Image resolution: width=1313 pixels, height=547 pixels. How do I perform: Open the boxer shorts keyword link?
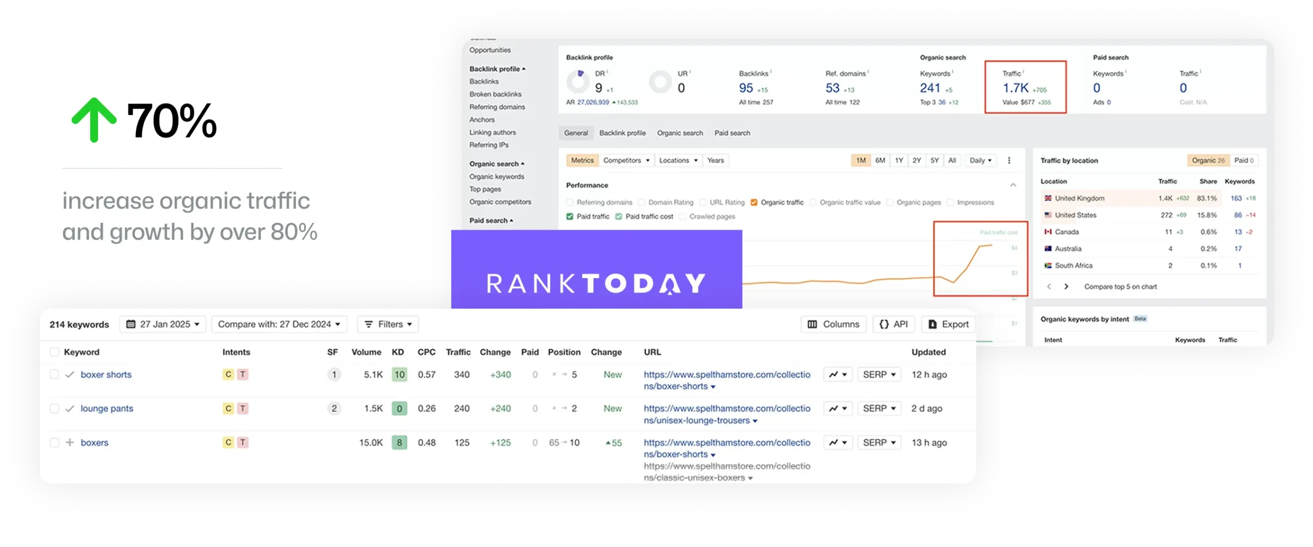point(106,375)
